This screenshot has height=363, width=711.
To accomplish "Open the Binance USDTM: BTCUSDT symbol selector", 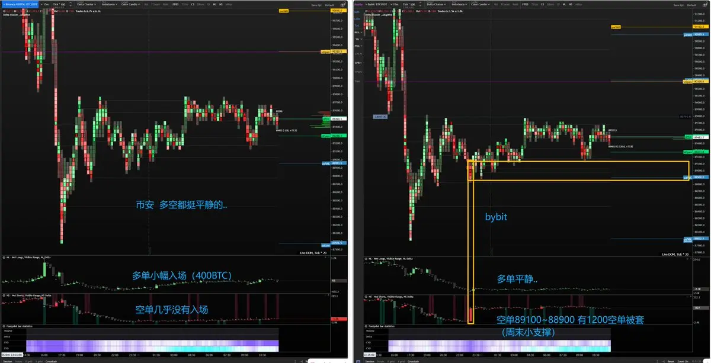I will 20,4.
